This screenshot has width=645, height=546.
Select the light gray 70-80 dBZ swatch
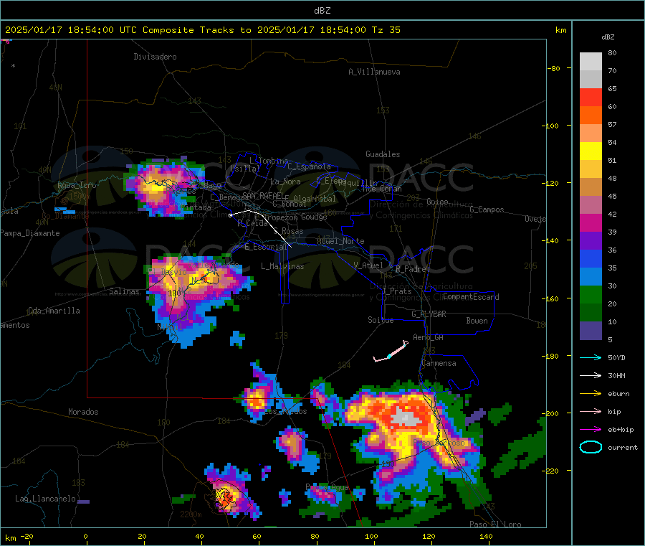[591, 62]
